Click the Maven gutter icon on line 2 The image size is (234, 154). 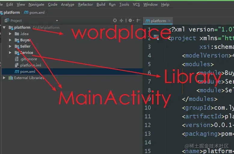pos(156,37)
